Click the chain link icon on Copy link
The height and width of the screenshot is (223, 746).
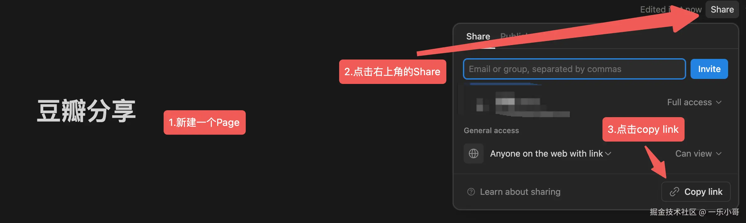click(x=674, y=192)
